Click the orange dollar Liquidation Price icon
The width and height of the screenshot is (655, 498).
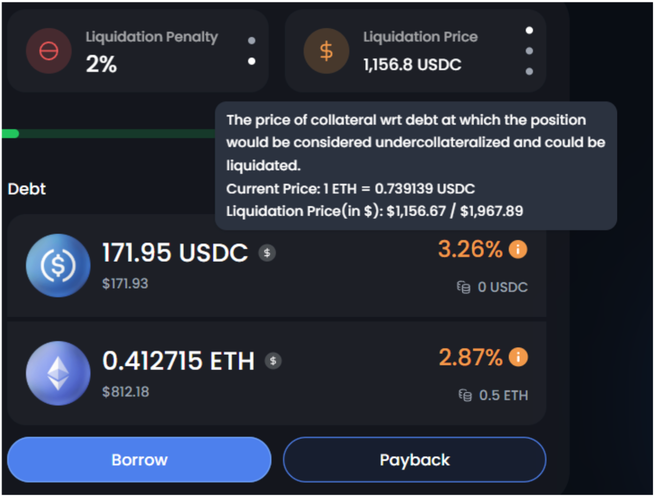coord(326,51)
